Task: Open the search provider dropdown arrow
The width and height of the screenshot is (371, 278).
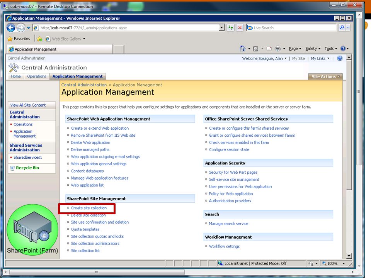Action: tap(348, 28)
